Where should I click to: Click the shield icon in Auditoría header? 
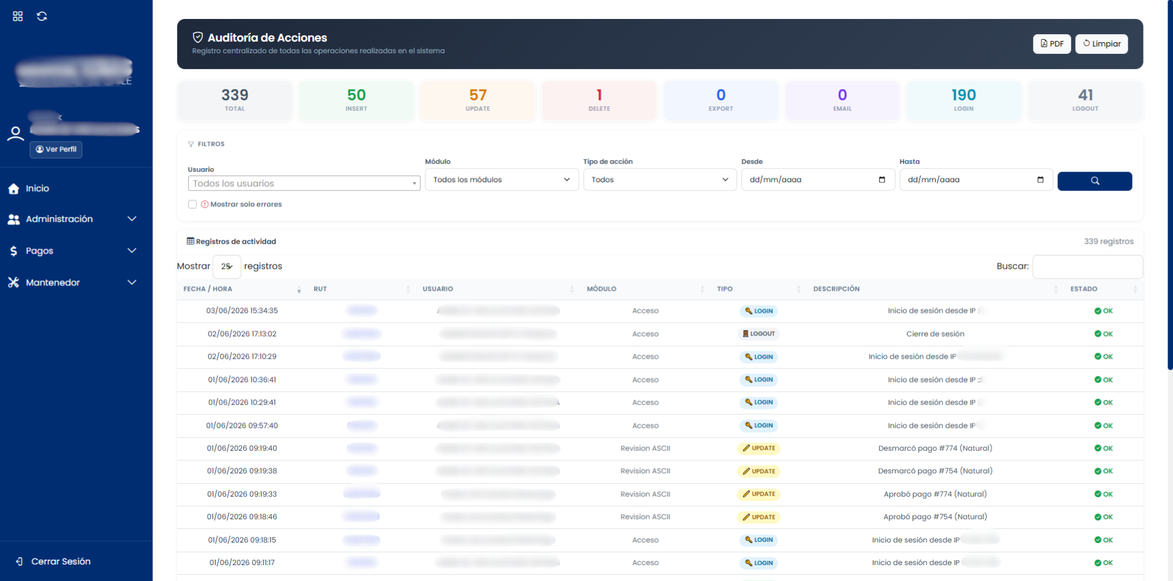coord(198,37)
